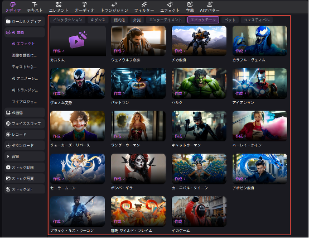Viewport: 309px width, 238px height.
Task: Open the ブラック・ミス・ウーコン thumbnail
Action: point(78,211)
